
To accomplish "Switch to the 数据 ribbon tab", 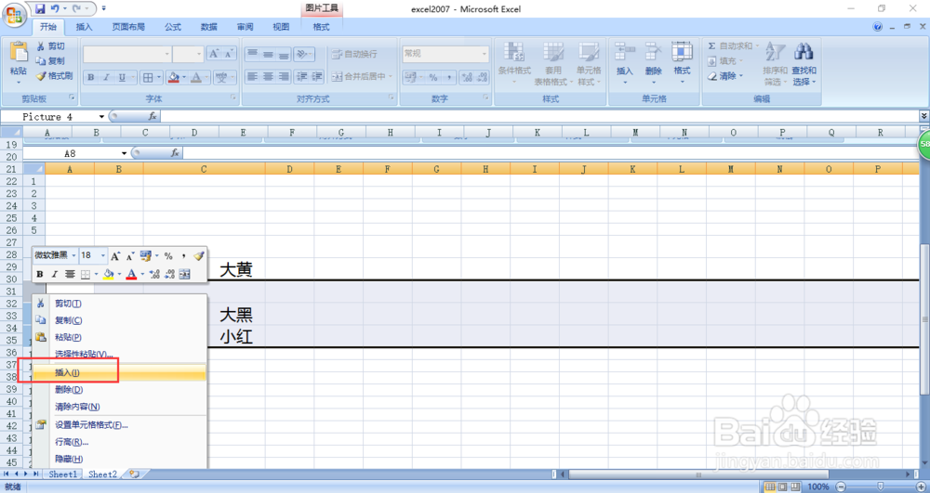I will [x=208, y=27].
